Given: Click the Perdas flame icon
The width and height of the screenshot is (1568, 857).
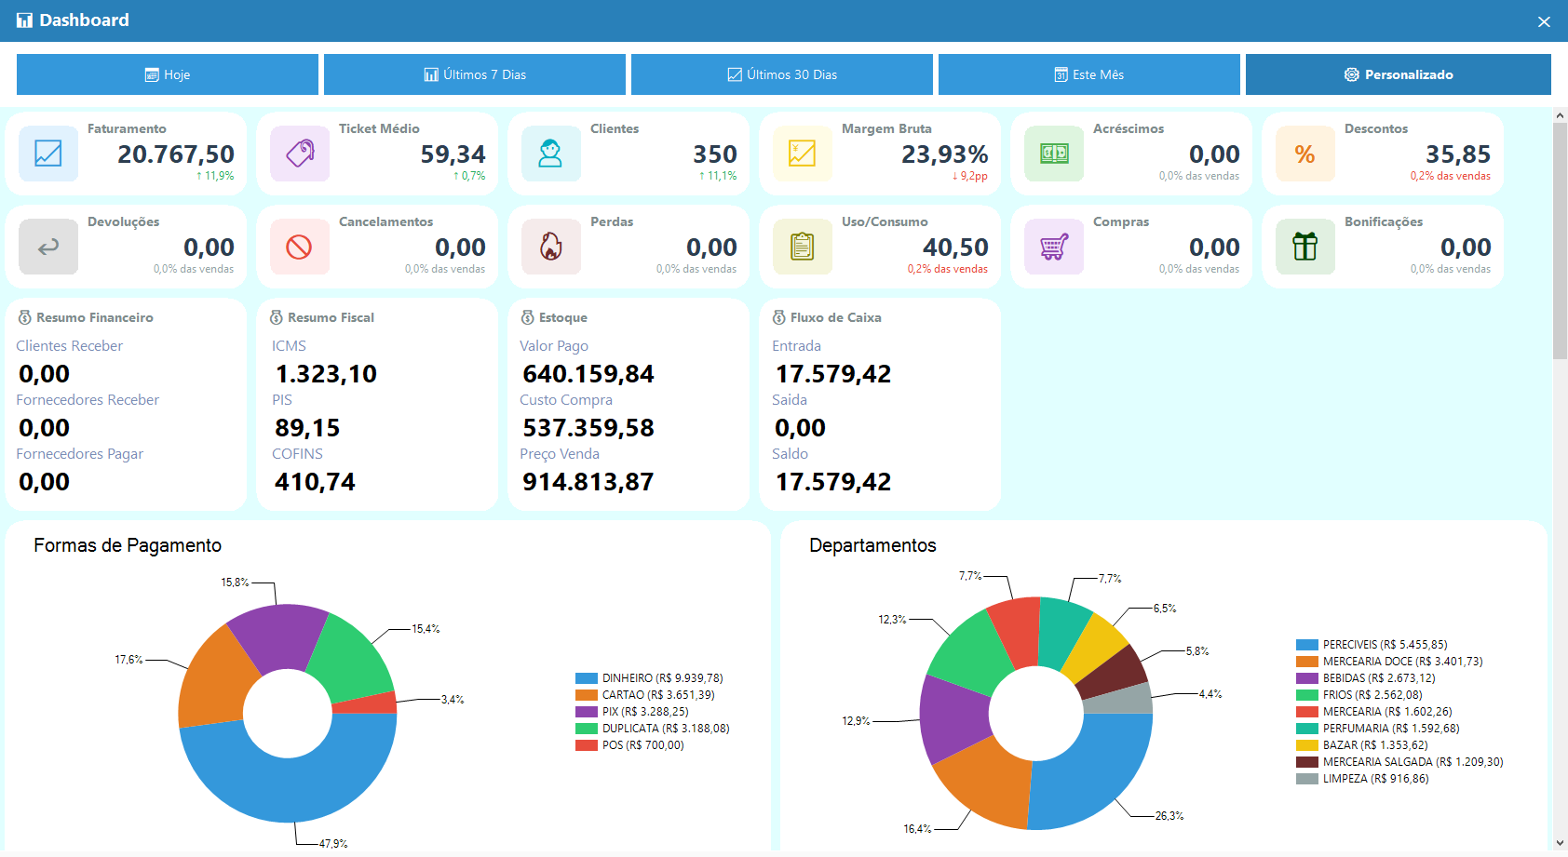Looking at the screenshot, I should click(551, 247).
